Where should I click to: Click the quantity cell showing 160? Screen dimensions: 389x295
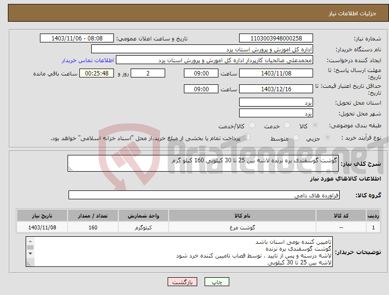93,227
